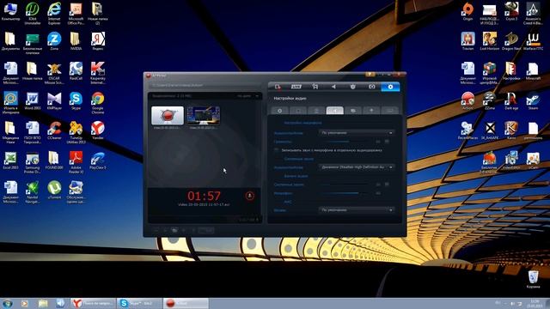Switch to the last settings sub-tab
This screenshot has height=309, width=550.
(389, 111)
